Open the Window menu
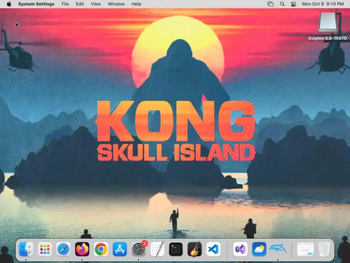This screenshot has width=350, height=263. click(116, 4)
